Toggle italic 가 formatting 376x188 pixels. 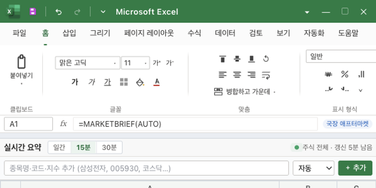[91, 82]
